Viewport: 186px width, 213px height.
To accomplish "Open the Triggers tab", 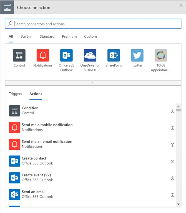I will 16,94.
